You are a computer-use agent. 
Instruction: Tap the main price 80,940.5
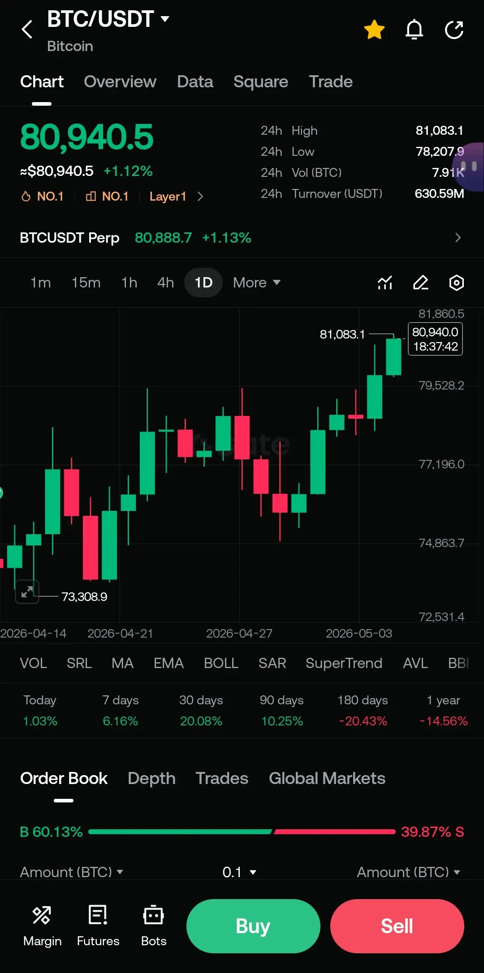coord(86,137)
